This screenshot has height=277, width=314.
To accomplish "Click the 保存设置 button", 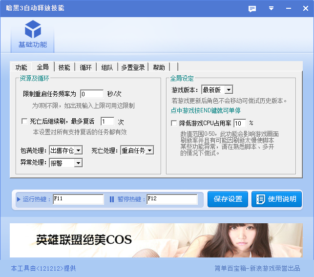I will pos(228,199).
